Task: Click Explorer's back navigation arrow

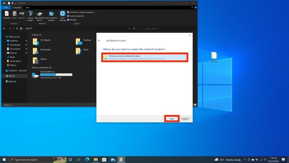Action: [x=5, y=28]
